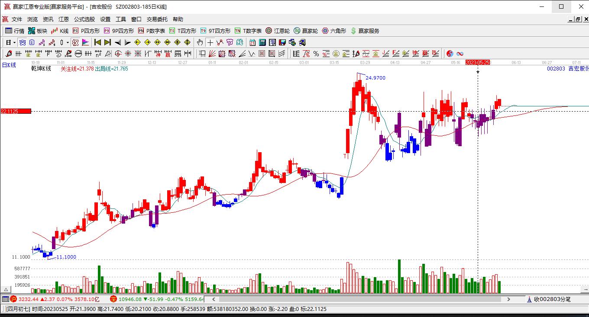
Task: Click the 11.1000 low price label
Action: [x=66, y=257]
